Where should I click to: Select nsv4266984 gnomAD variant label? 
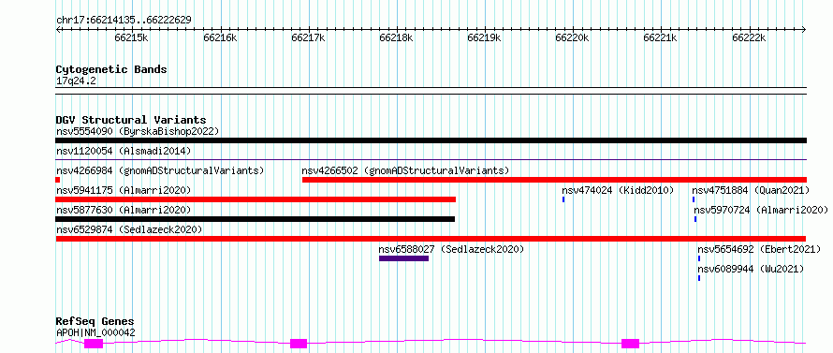click(x=160, y=170)
